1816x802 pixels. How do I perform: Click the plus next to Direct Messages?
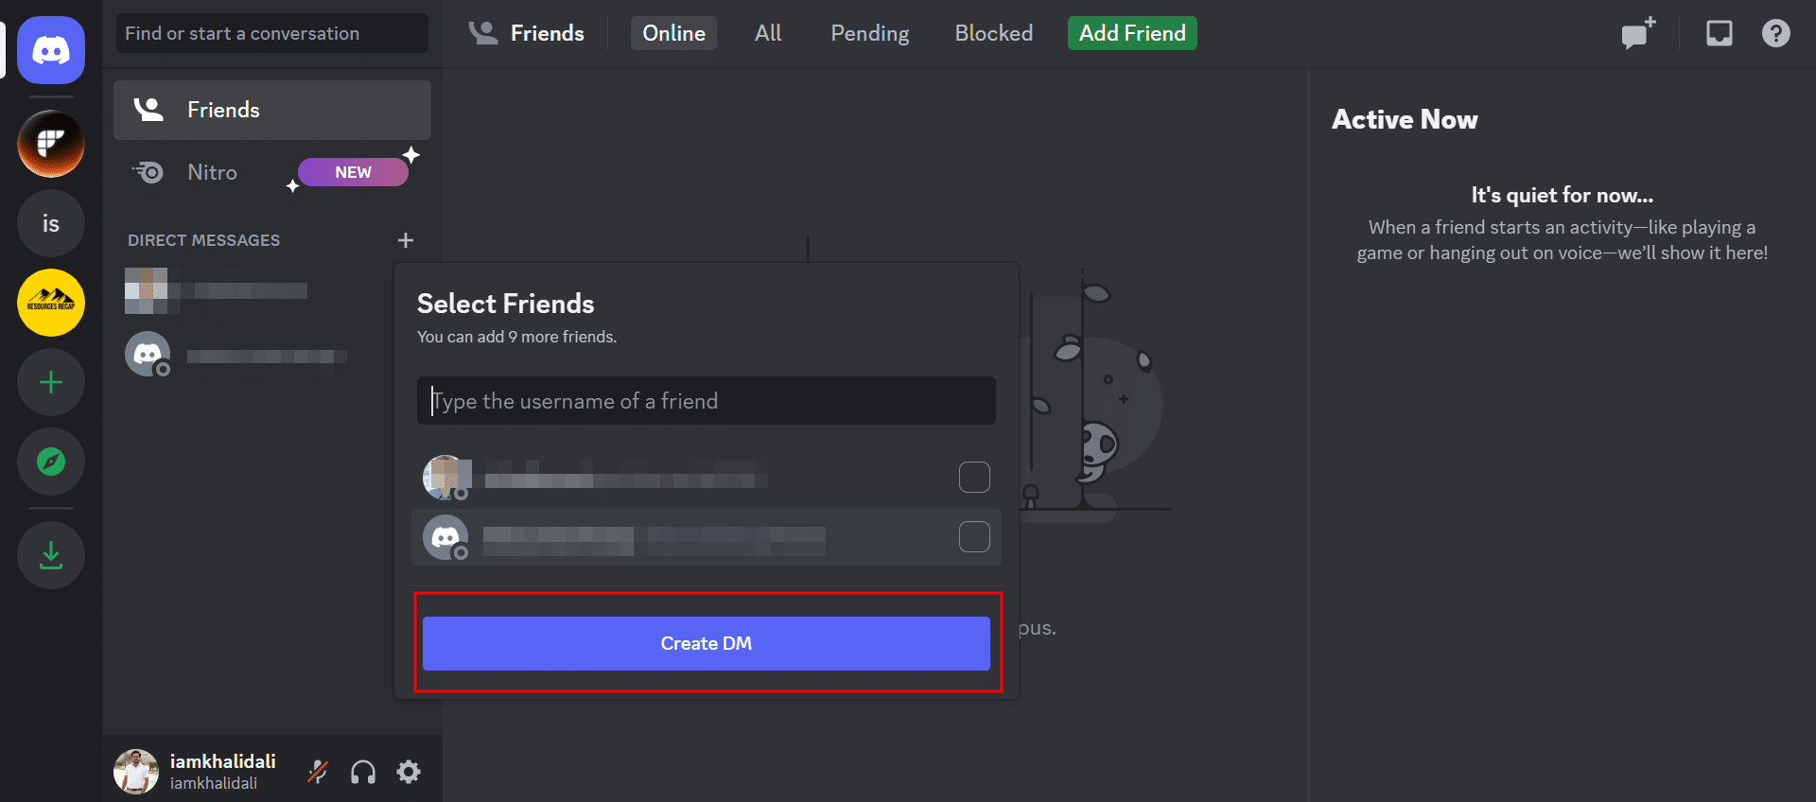point(406,240)
